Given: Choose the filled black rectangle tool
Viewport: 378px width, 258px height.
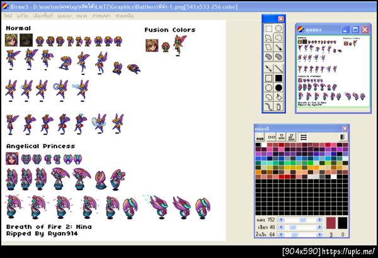Looking at the screenshot, I should tap(278, 78).
